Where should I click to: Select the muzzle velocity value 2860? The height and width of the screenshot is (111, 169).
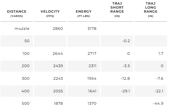[x=58, y=29]
